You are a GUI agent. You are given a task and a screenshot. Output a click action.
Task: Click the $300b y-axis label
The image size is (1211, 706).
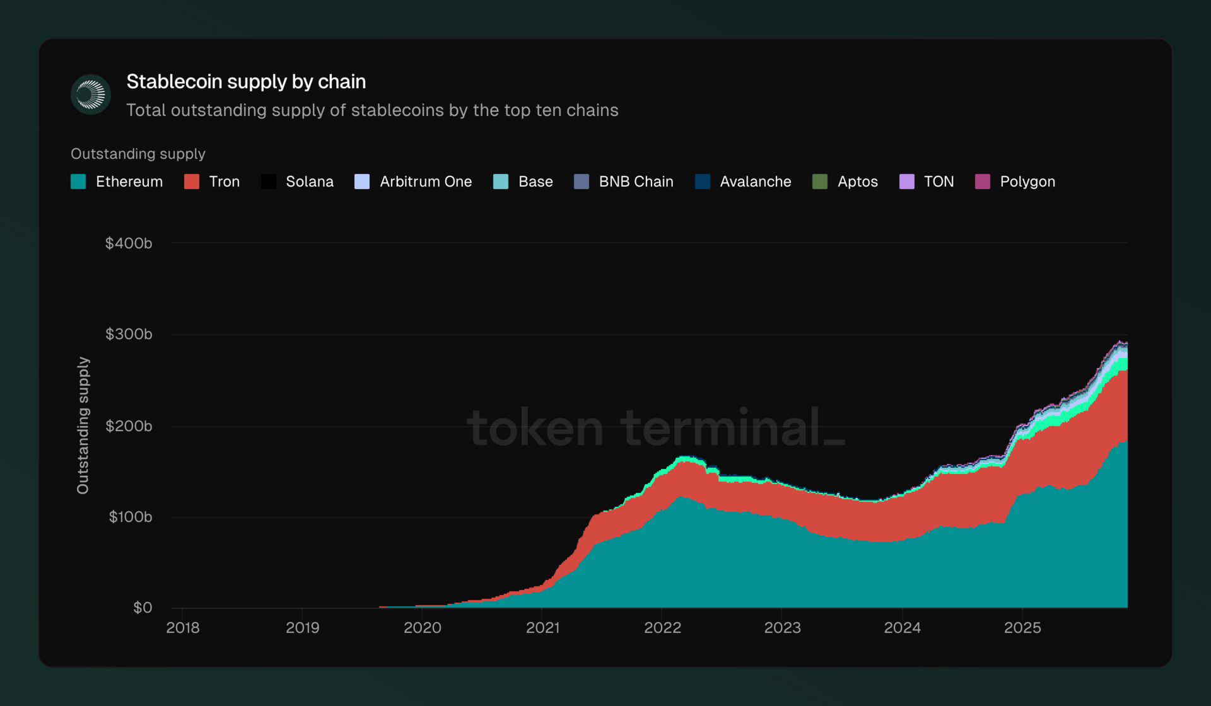(x=129, y=334)
